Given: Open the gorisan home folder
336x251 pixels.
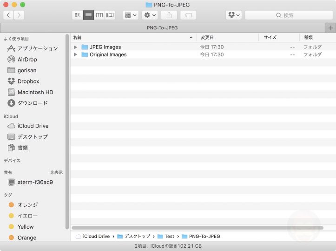Looking at the screenshot, I should [x=22, y=70].
